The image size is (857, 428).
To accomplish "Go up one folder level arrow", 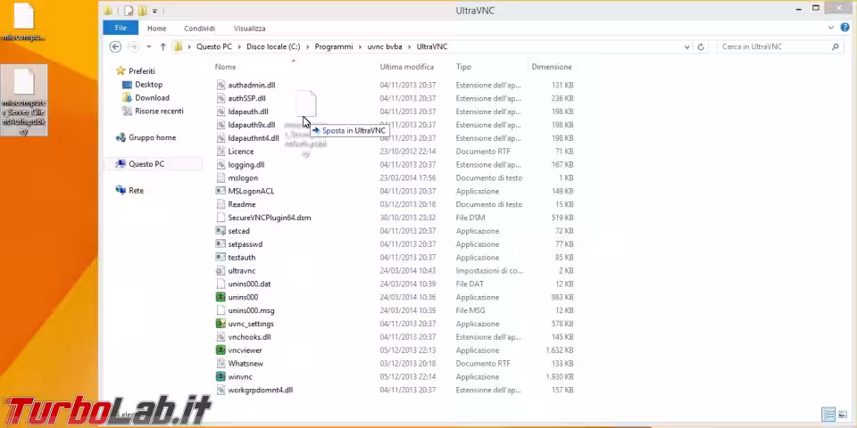I will pyautogui.click(x=162, y=46).
